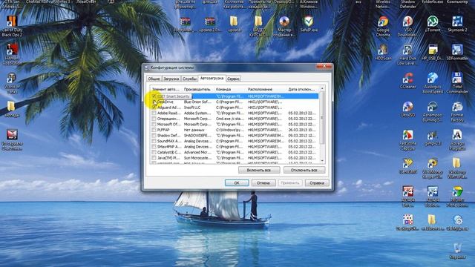The width and height of the screenshot is (475, 267).
Task: Open the Службы tab
Action: tap(190, 79)
